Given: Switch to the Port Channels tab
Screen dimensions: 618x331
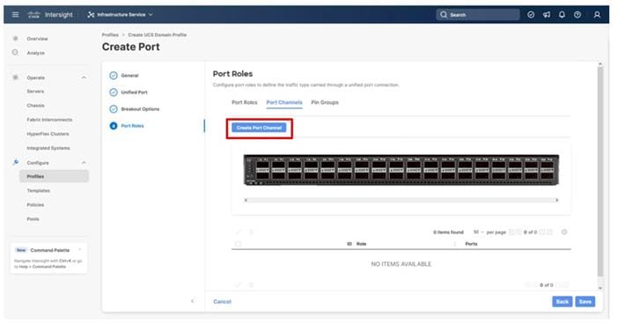Looking at the screenshot, I should point(284,102).
